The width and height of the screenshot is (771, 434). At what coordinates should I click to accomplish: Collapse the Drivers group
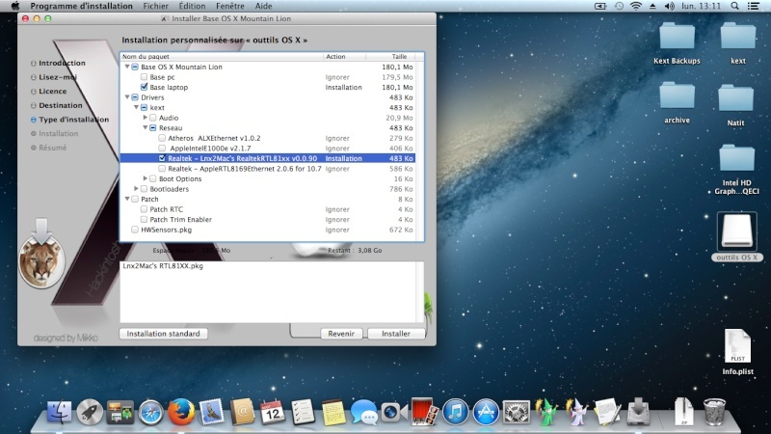[x=127, y=97]
